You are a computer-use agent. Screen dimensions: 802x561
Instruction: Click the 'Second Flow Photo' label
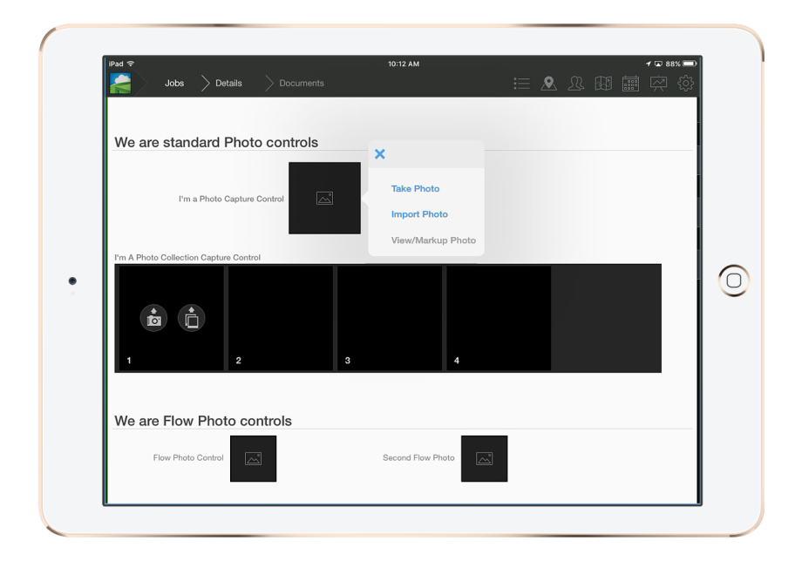tap(418, 458)
